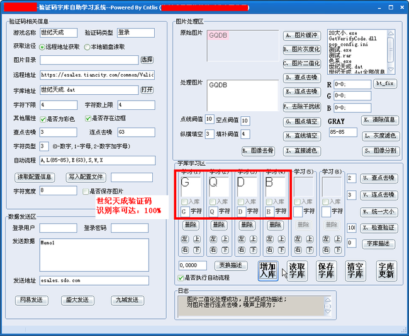Click the 写入配置文件 button

click(86, 177)
